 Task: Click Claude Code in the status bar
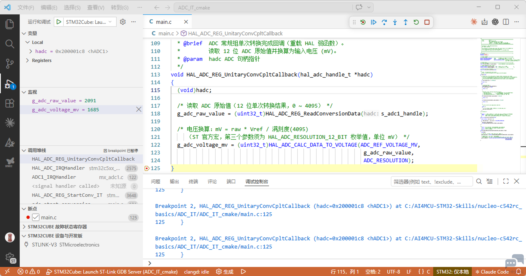(492, 272)
